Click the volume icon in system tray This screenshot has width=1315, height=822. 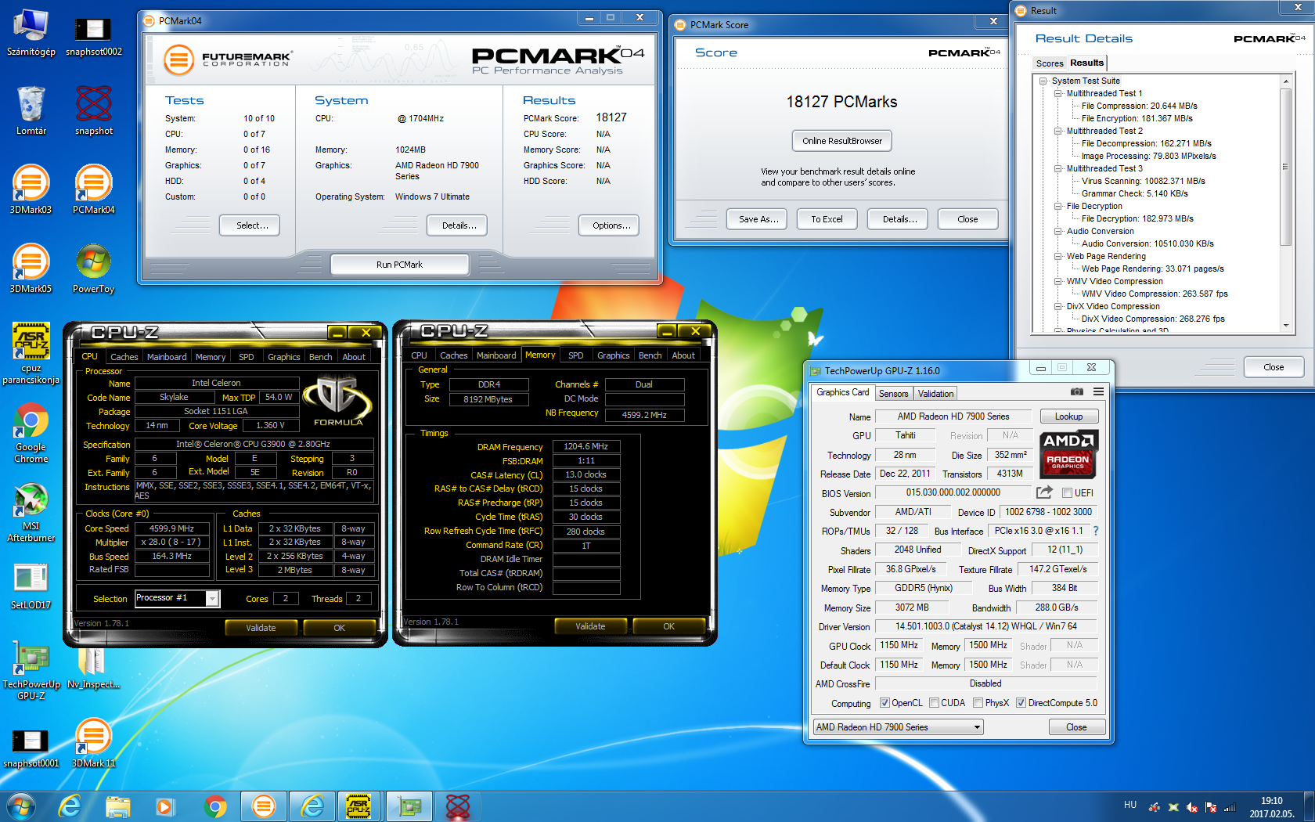tap(1191, 807)
